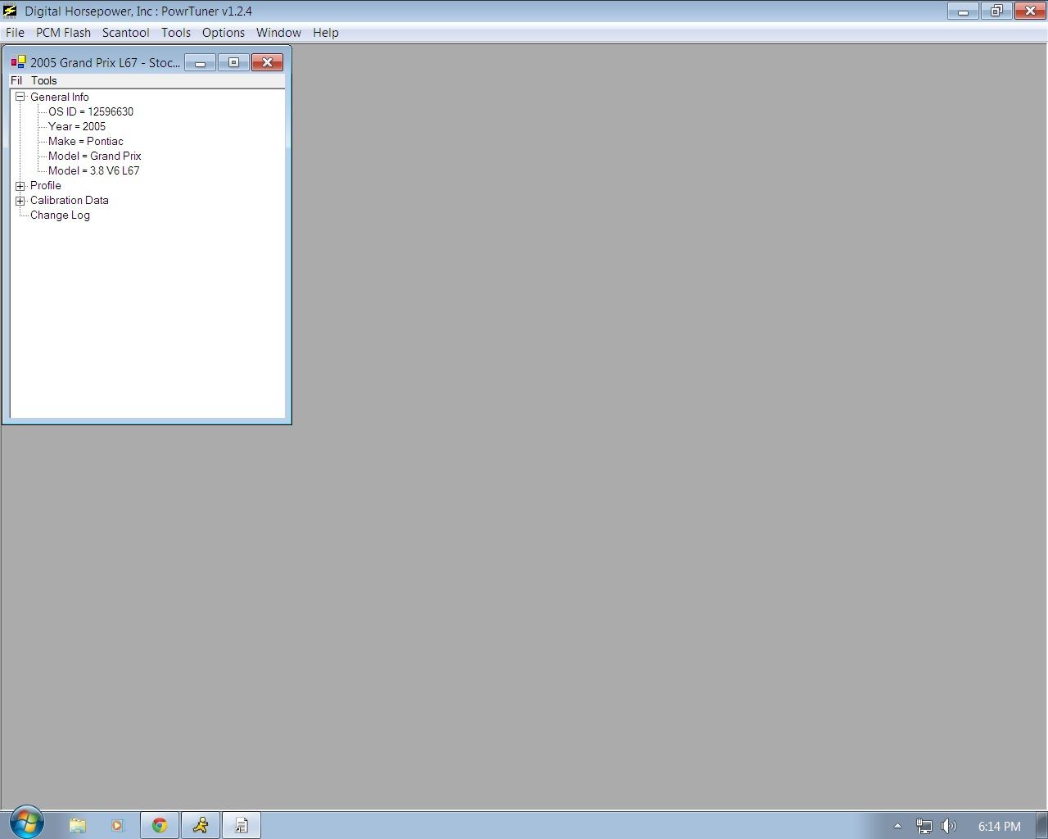The height and width of the screenshot is (839, 1048).
Task: Open the Scantool menu
Action: pos(125,33)
